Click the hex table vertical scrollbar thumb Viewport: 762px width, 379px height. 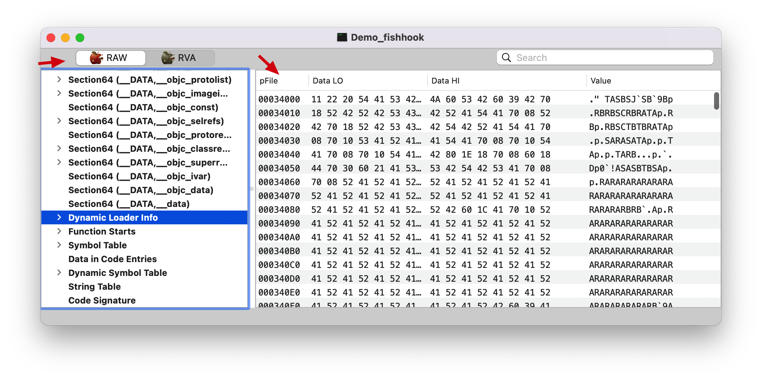[x=716, y=101]
